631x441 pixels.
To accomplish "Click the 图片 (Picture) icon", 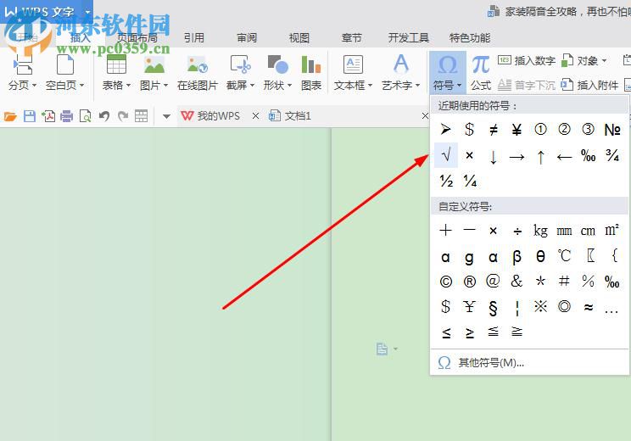I will tap(154, 64).
